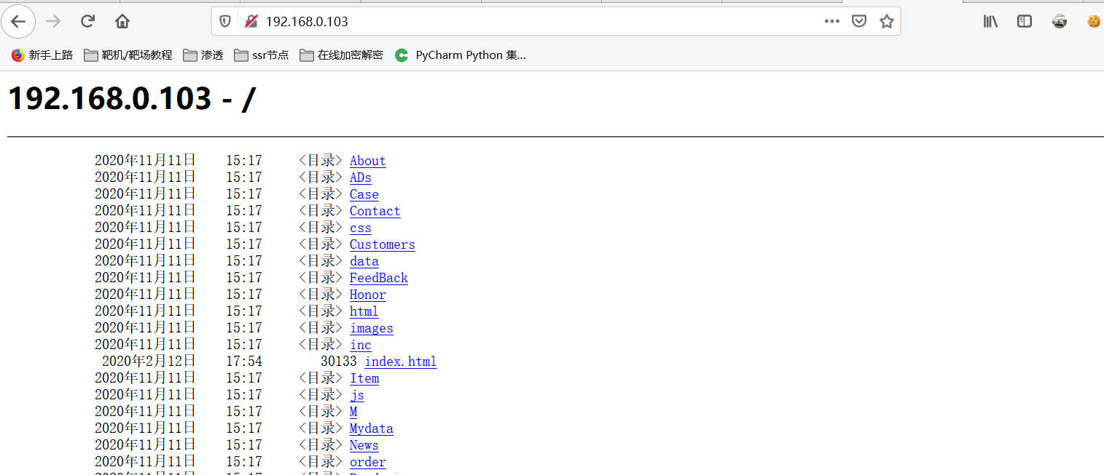The height and width of the screenshot is (475, 1104).
Task: Open the html directory link
Action: (x=364, y=311)
